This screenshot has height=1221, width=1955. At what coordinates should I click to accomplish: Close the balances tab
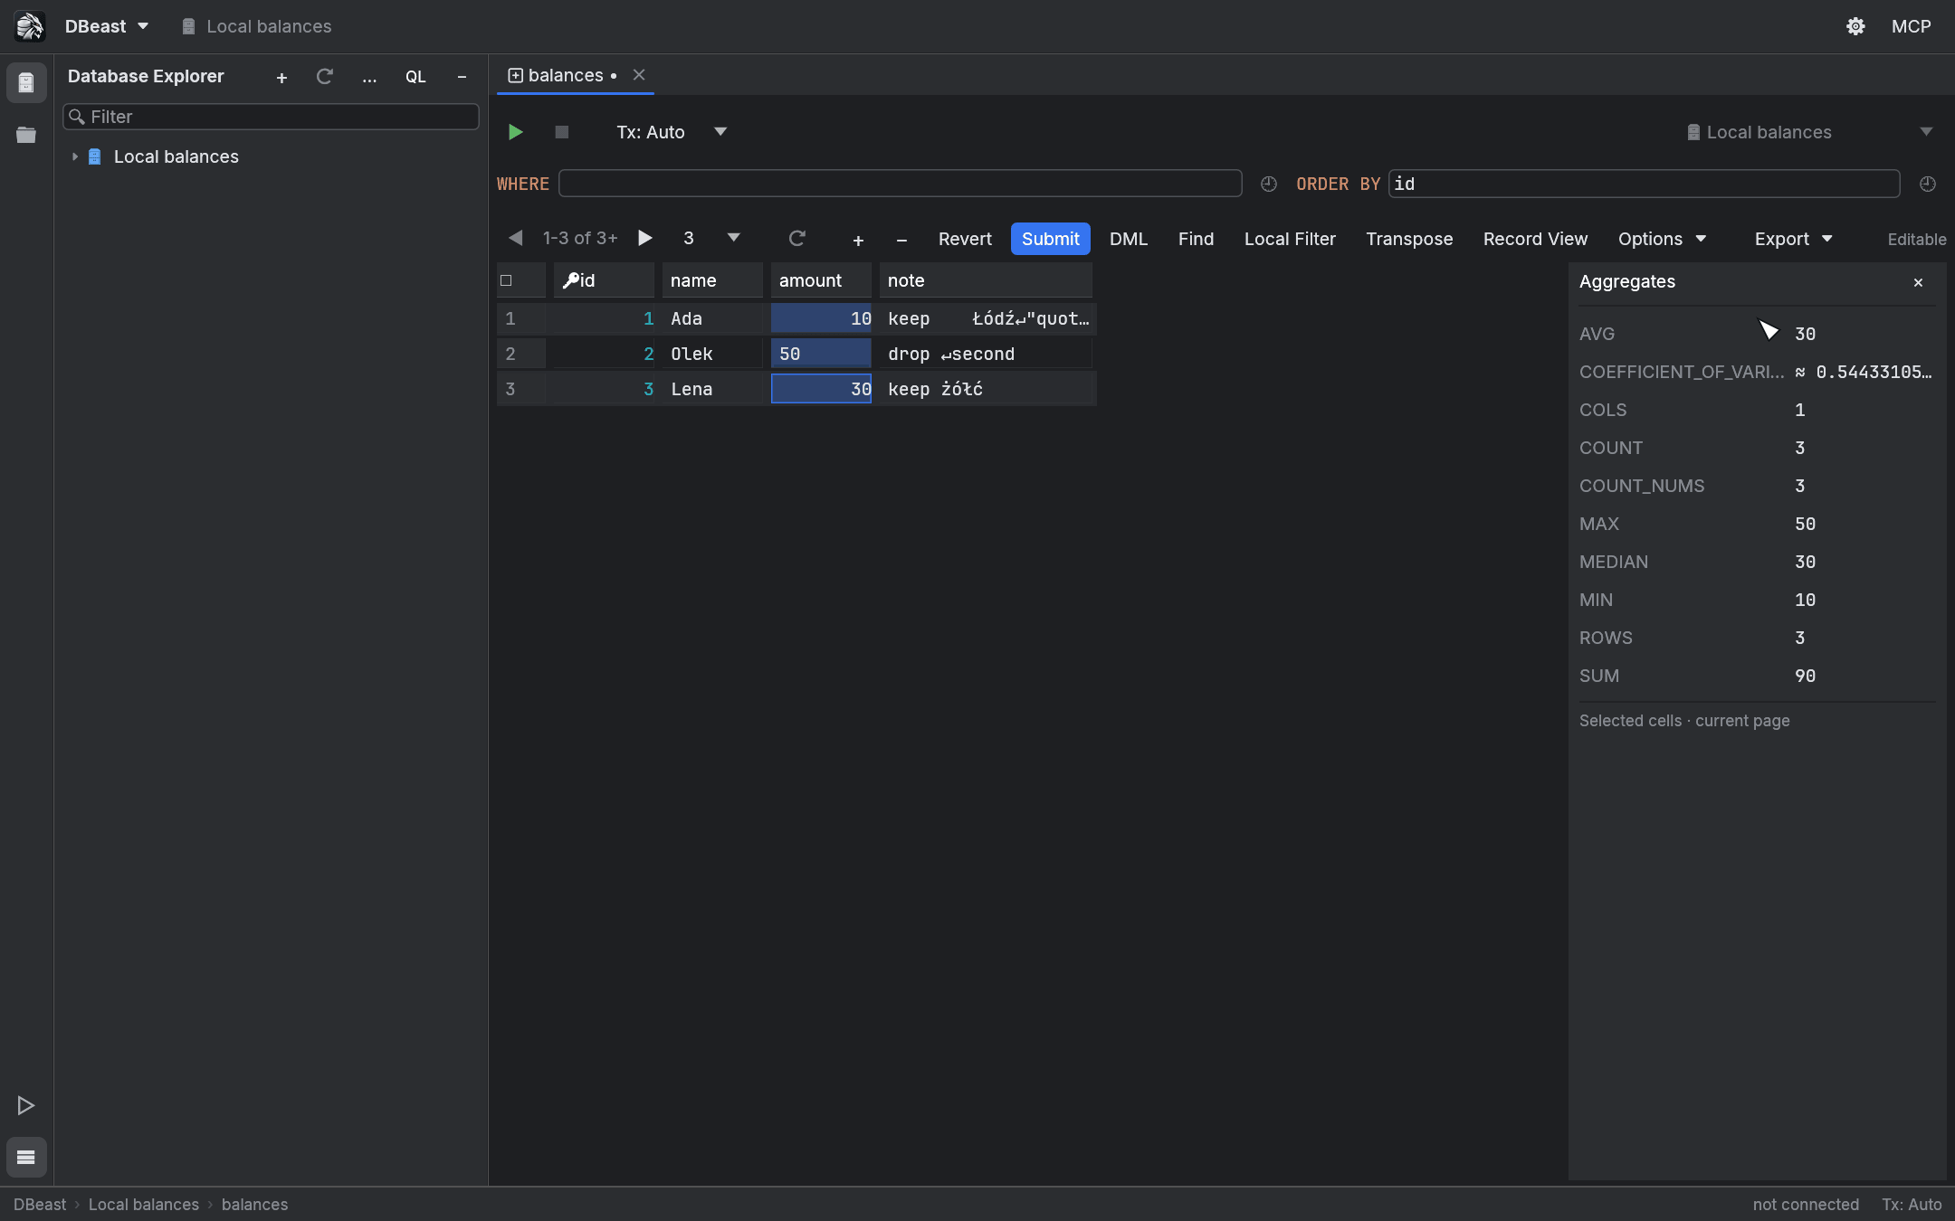click(639, 75)
